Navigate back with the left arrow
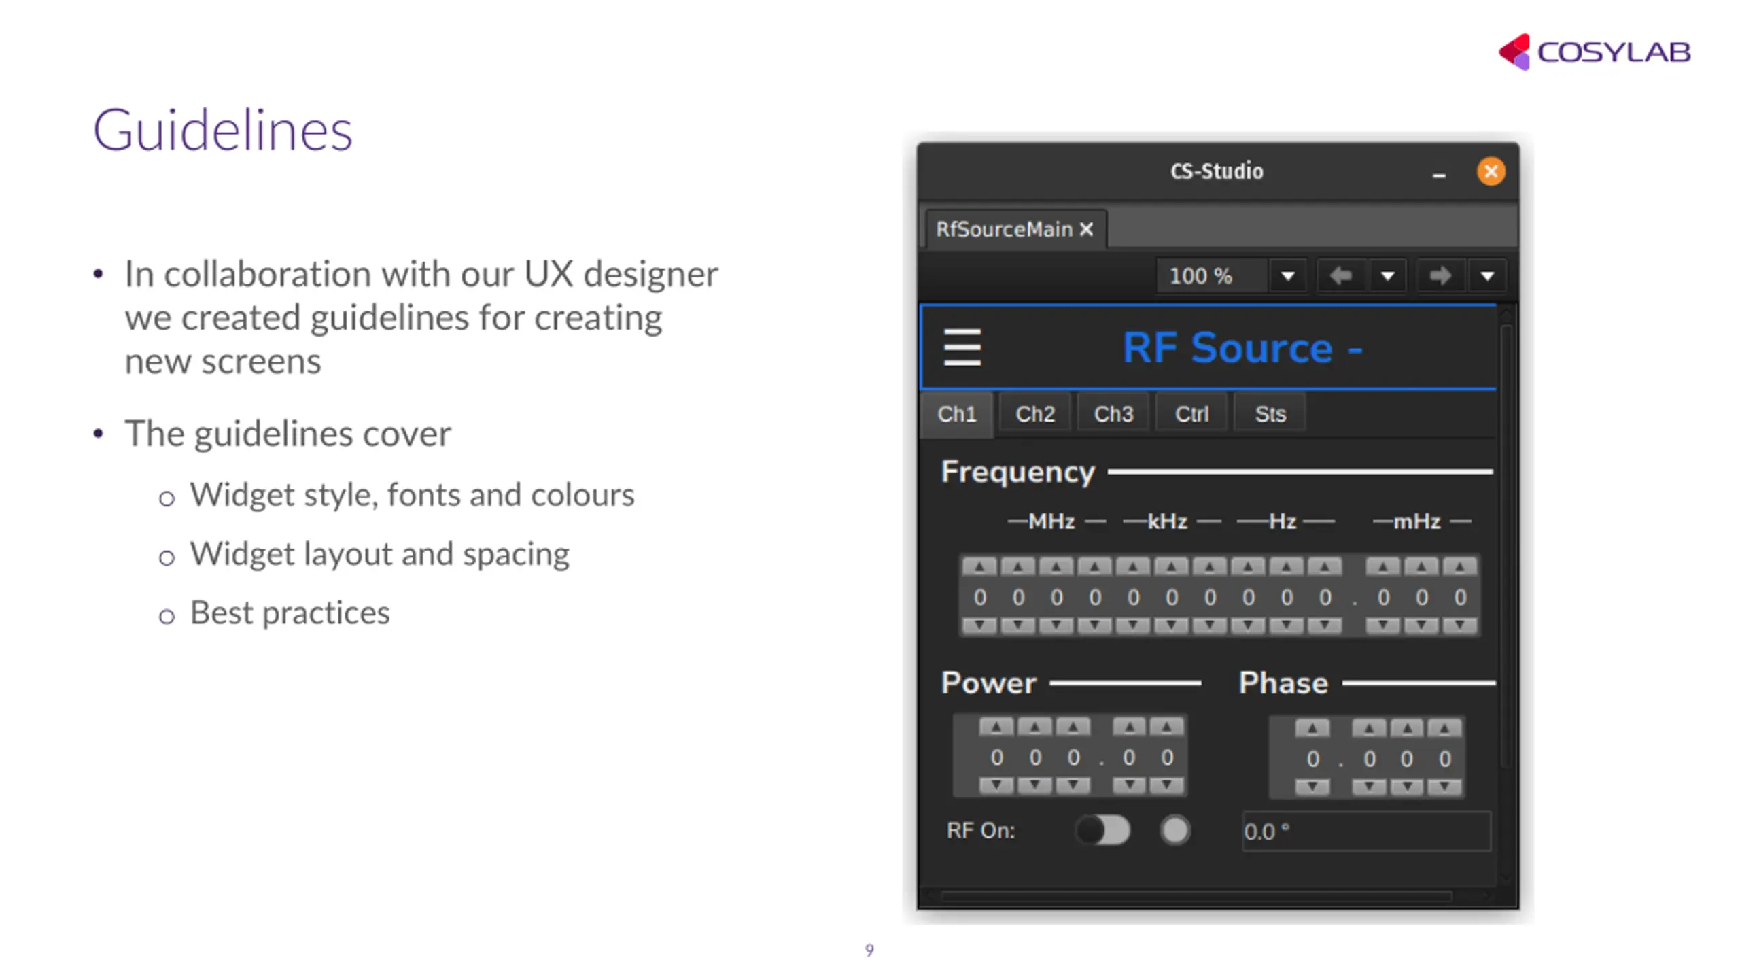The image size is (1740, 979). 1340,276
